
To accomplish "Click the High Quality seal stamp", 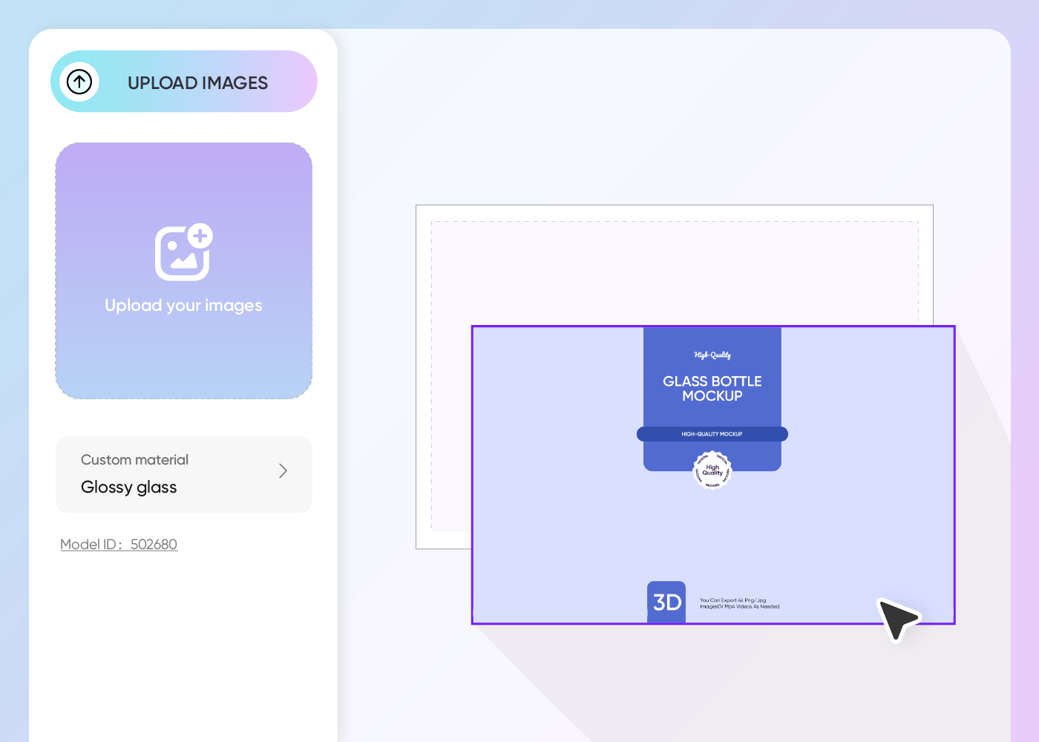I will [712, 470].
